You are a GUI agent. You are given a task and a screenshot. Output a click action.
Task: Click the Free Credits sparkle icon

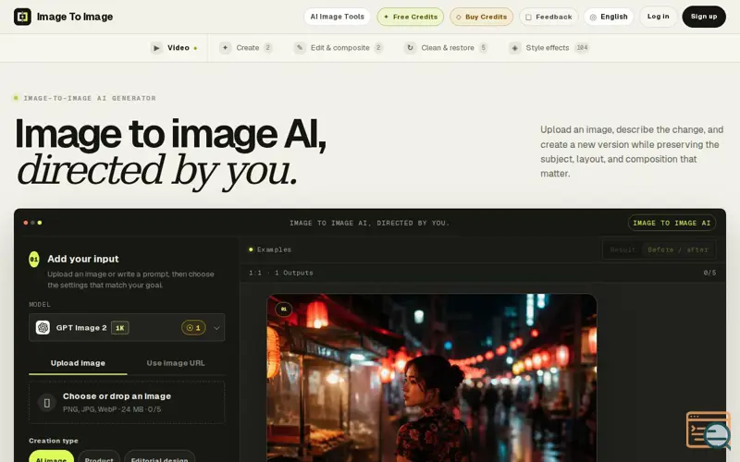pyautogui.click(x=386, y=17)
